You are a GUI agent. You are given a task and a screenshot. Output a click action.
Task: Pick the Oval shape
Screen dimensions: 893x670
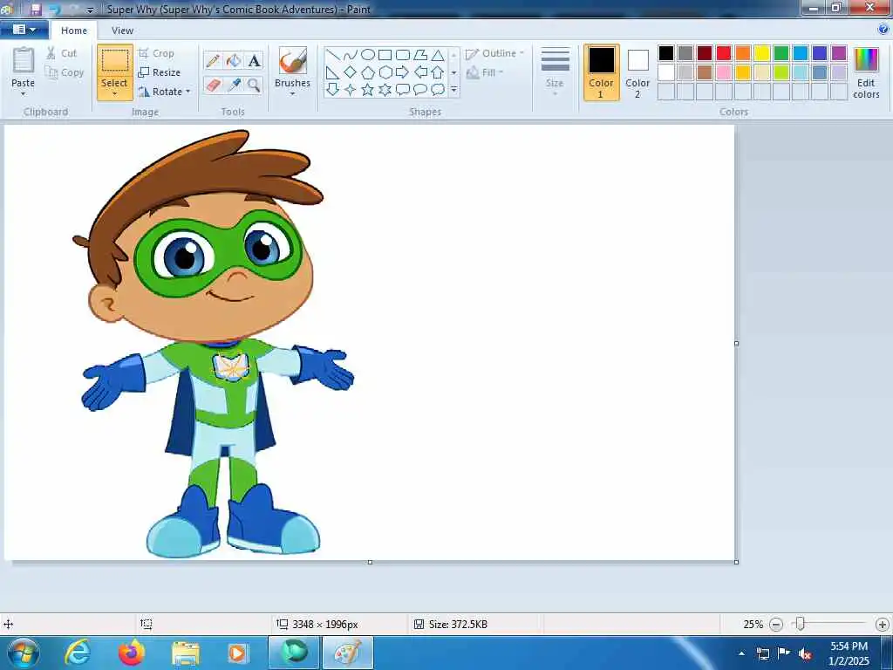(368, 55)
